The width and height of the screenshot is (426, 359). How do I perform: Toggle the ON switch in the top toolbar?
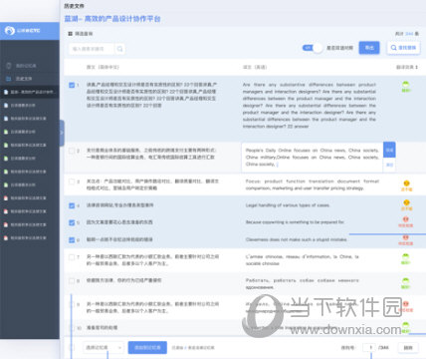(x=313, y=48)
